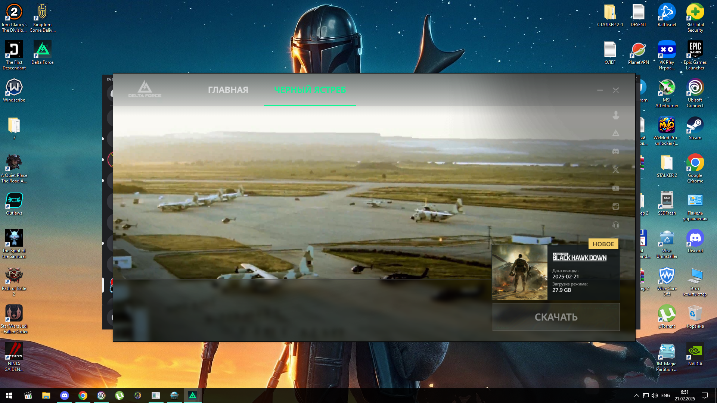Click the Black Hawk Down cover thumbnail

(x=519, y=272)
